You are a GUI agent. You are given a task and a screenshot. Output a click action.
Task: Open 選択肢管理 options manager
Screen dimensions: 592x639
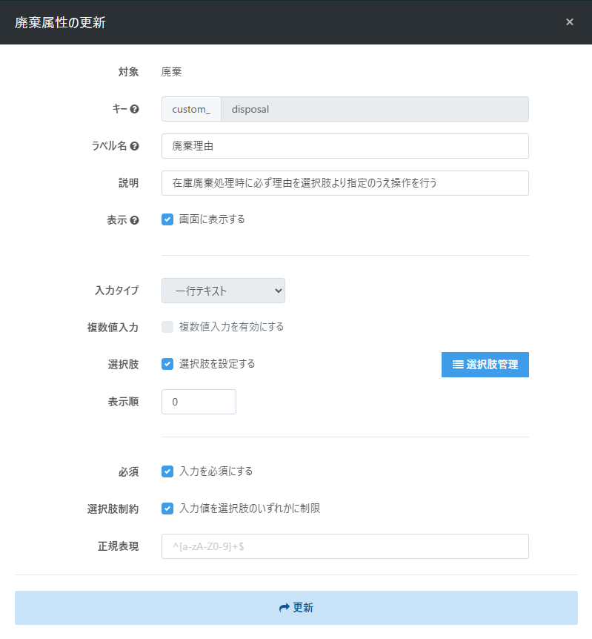pyautogui.click(x=485, y=365)
